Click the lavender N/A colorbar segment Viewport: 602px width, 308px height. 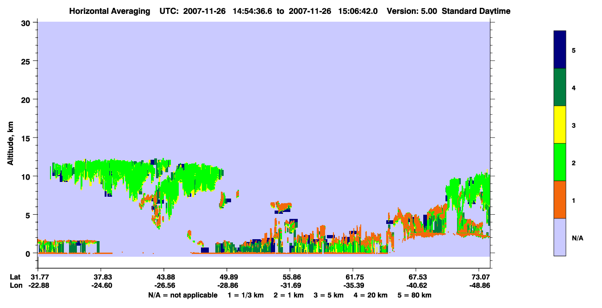[x=560, y=237]
